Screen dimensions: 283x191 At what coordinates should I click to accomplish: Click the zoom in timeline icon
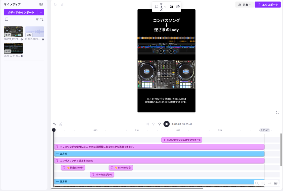pos(263,183)
